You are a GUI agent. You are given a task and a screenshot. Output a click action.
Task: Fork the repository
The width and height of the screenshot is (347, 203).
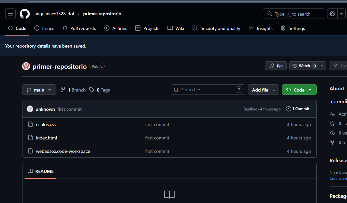339,66
